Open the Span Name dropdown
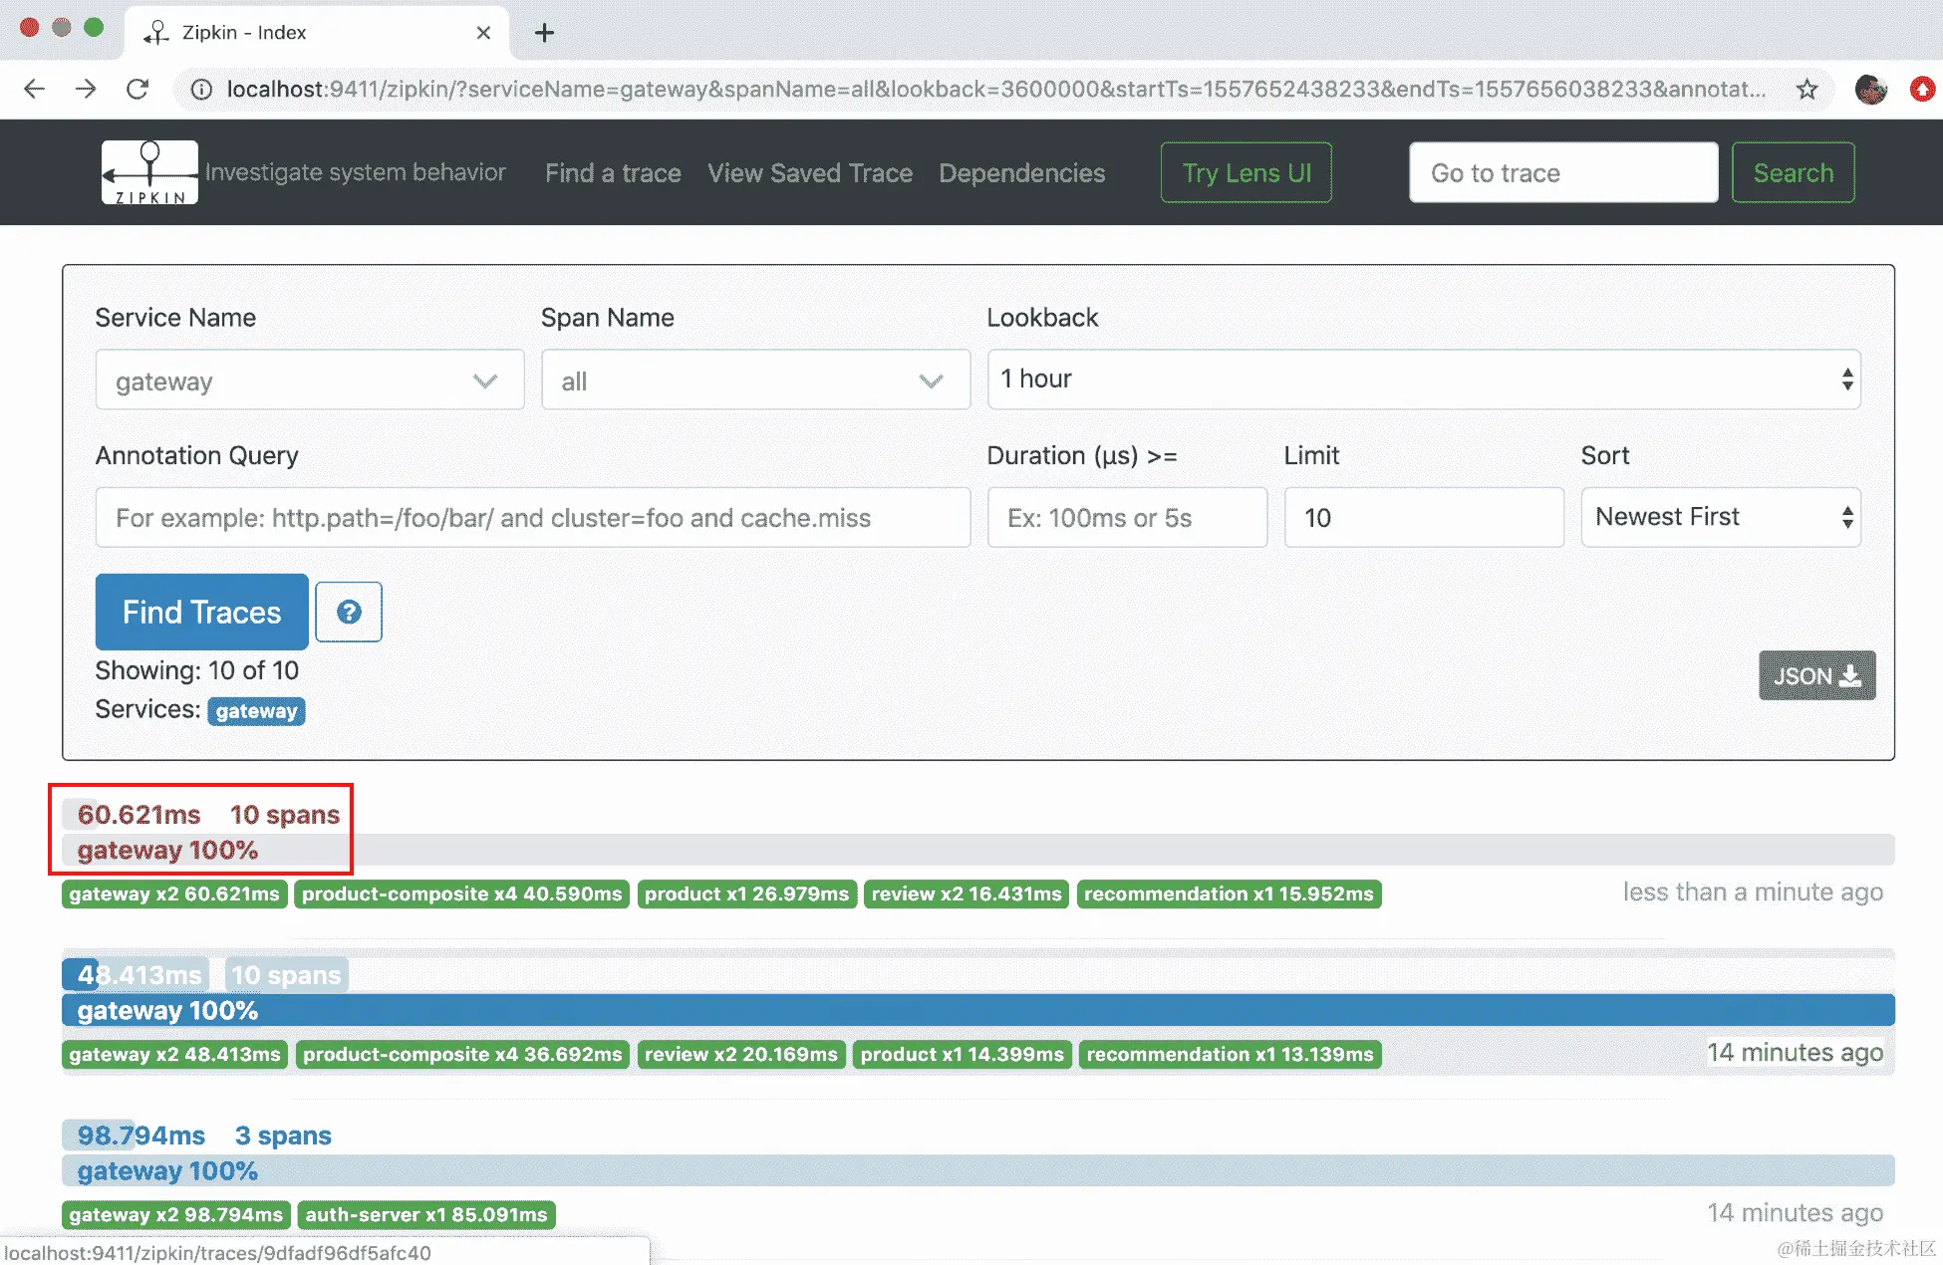1943x1265 pixels. click(755, 379)
